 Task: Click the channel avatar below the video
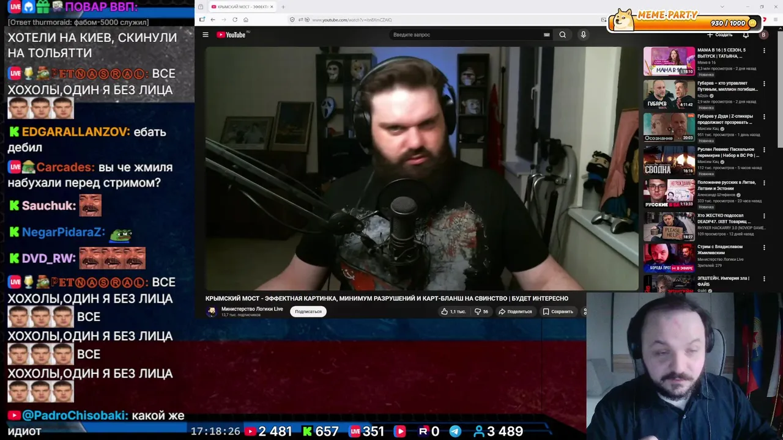[x=212, y=312]
